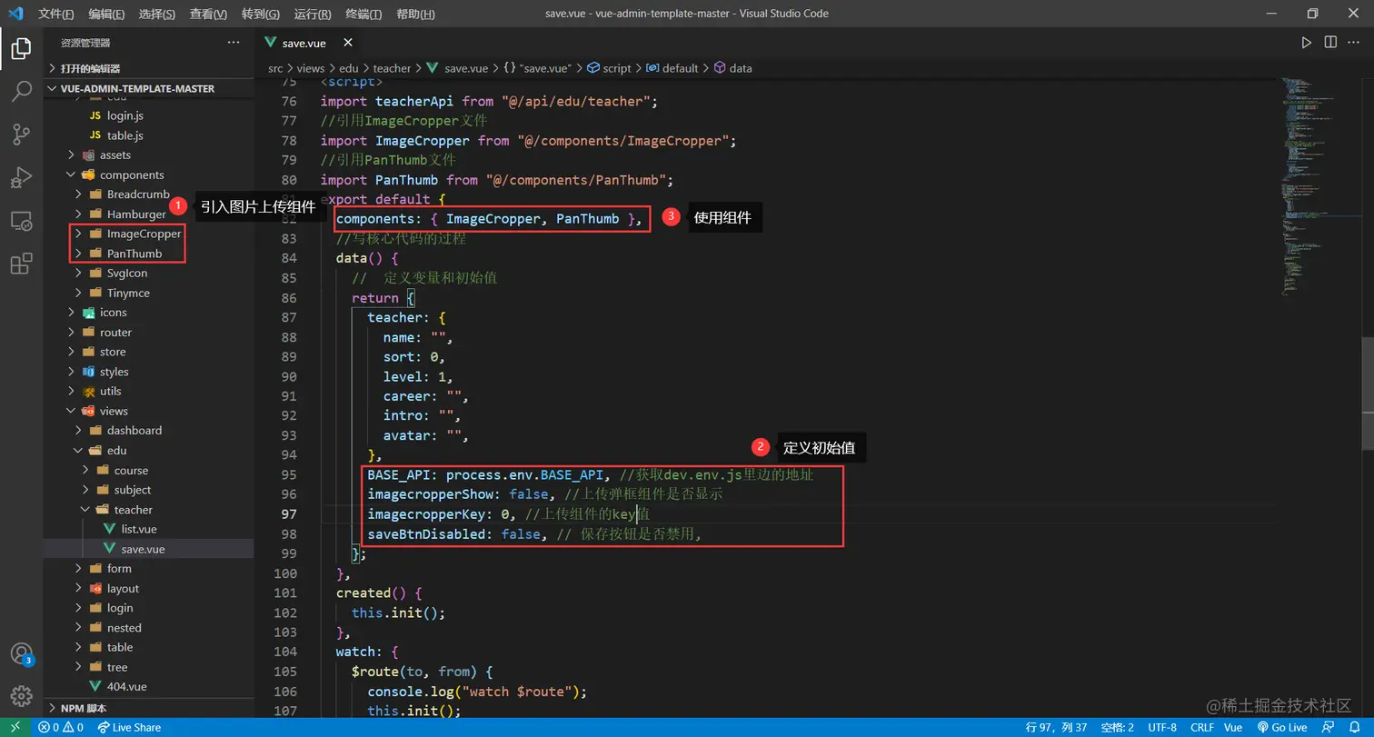
Task: Open table.js in explorer
Action: click(x=148, y=135)
